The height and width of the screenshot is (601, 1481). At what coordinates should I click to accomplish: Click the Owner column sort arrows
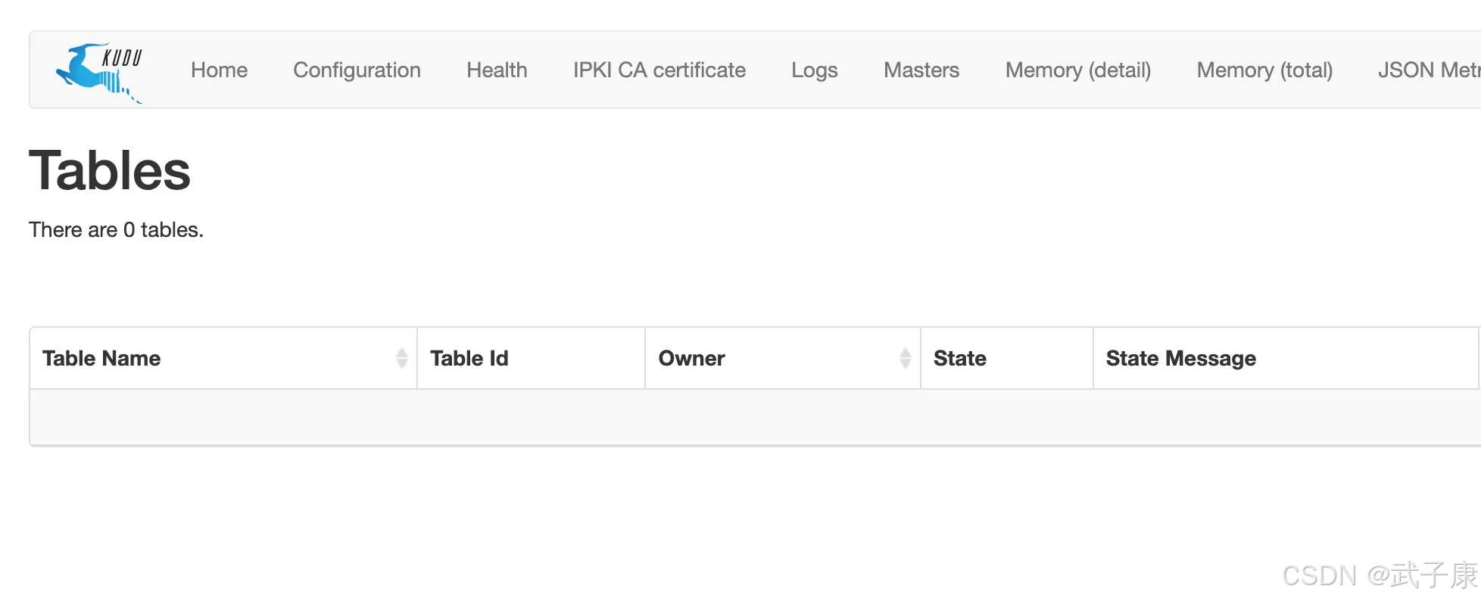click(x=905, y=358)
